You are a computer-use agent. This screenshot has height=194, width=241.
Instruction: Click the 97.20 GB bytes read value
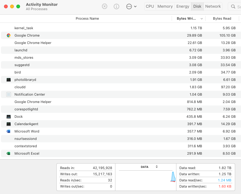point(228,87)
